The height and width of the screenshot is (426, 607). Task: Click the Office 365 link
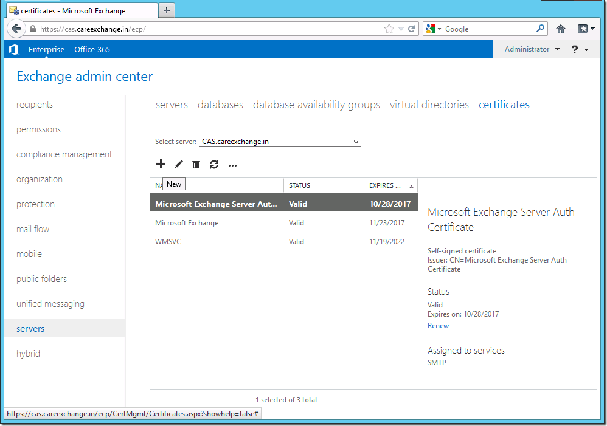coord(92,49)
